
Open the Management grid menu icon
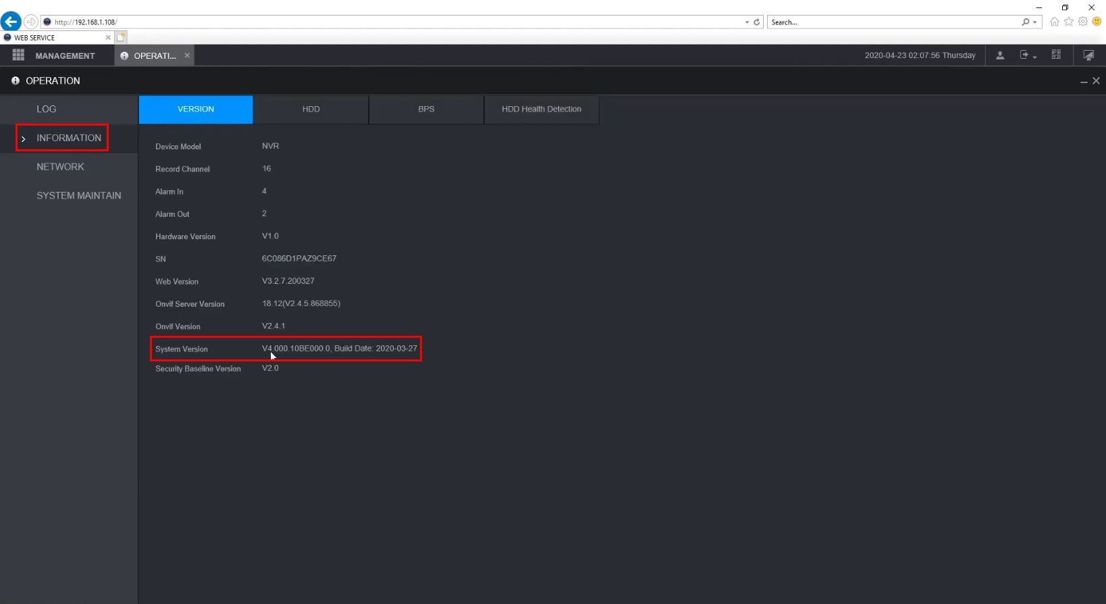click(18, 55)
